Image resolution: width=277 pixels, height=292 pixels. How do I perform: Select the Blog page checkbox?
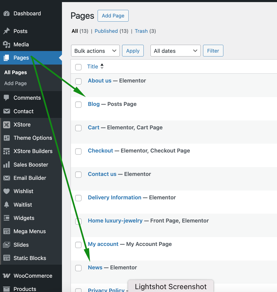coord(78,105)
